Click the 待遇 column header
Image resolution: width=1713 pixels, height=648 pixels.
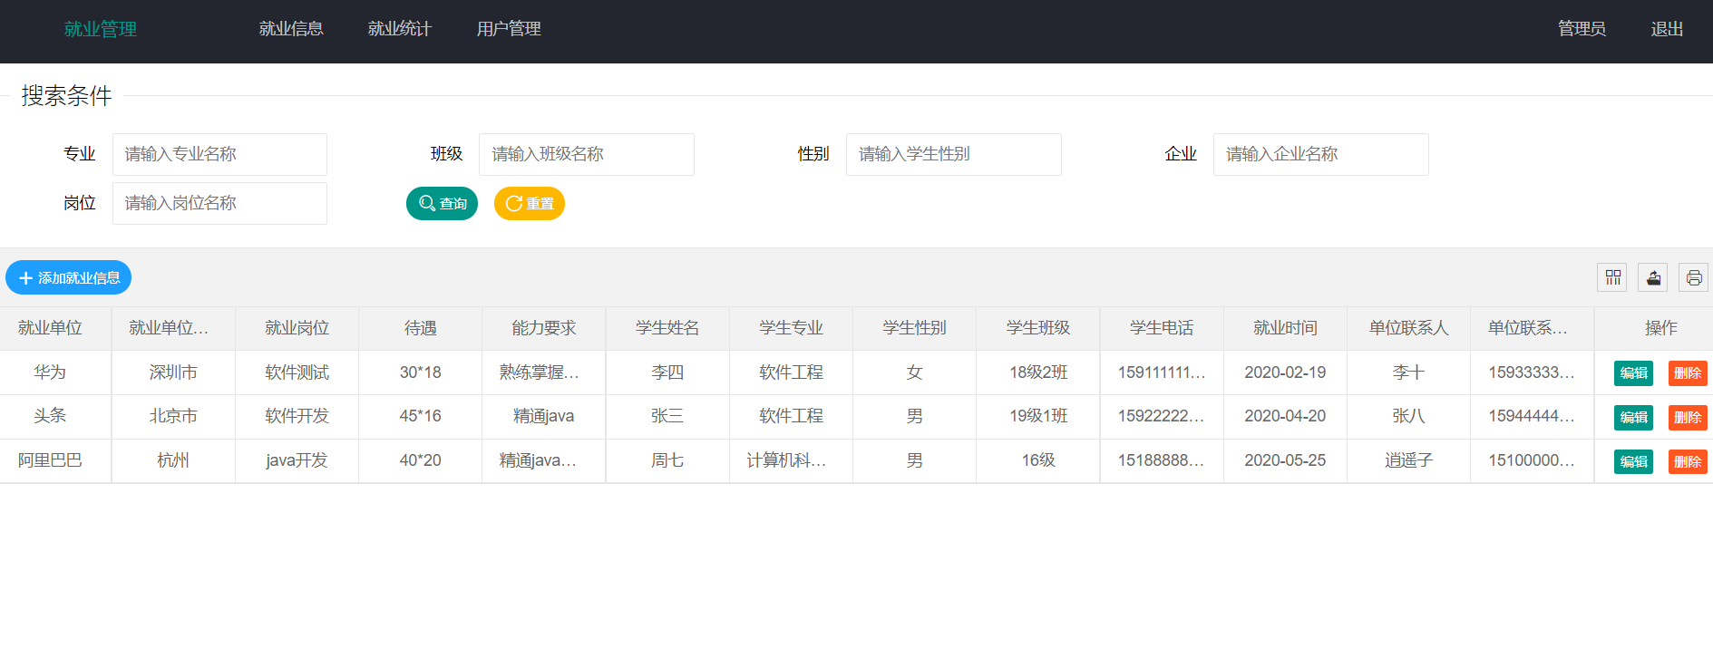420,328
